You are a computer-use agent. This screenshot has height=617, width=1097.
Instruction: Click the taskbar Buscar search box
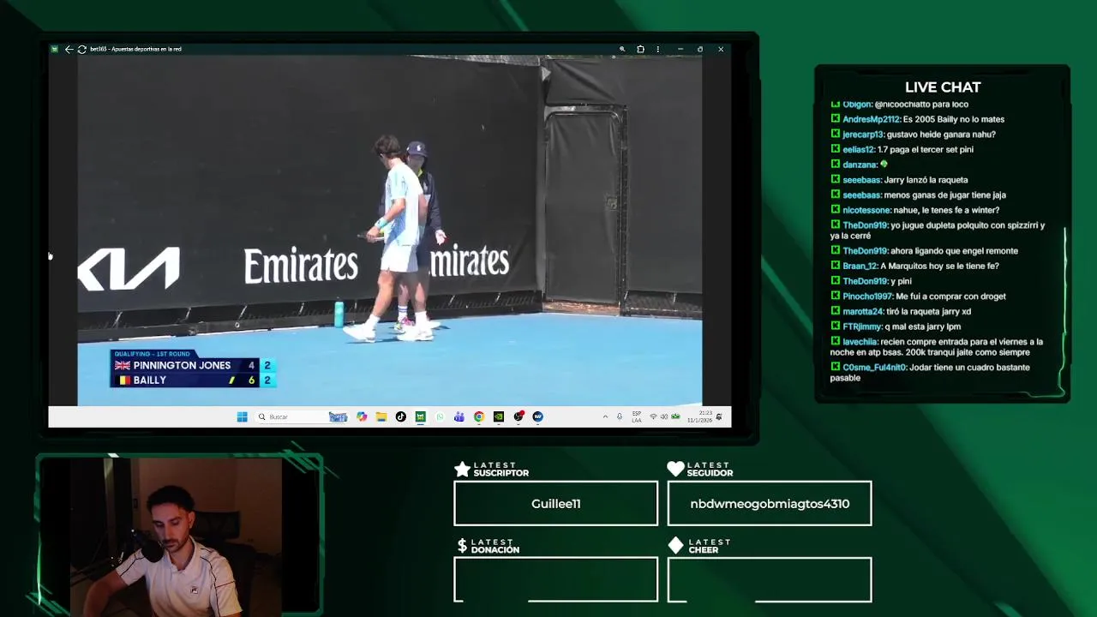(302, 416)
